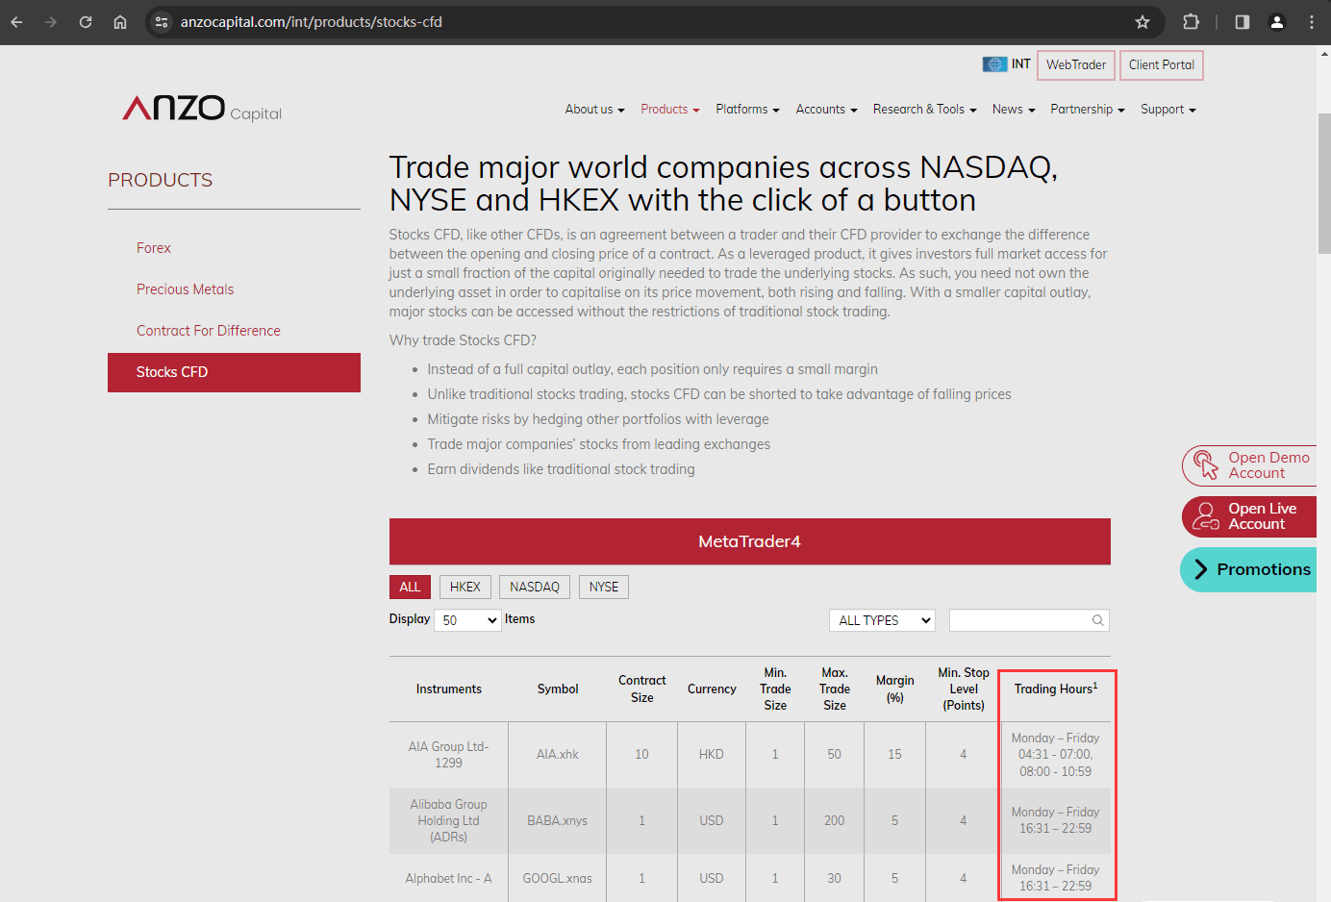
Task: Filter instruments by HKEX
Action: click(x=465, y=587)
